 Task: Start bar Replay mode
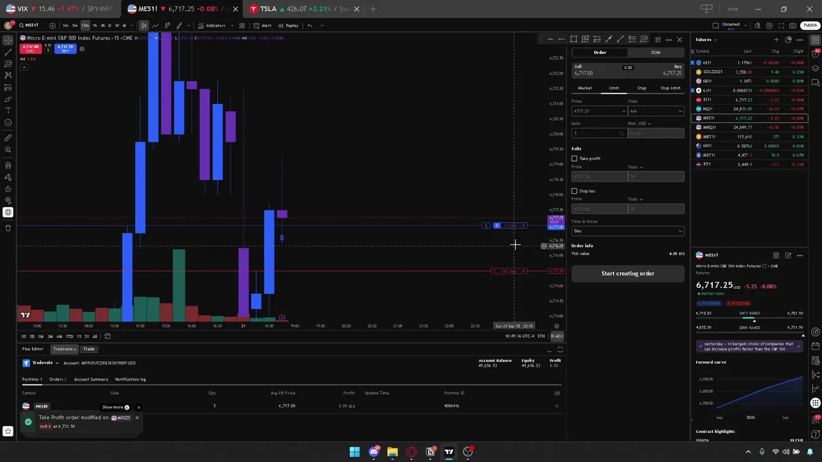[288, 26]
